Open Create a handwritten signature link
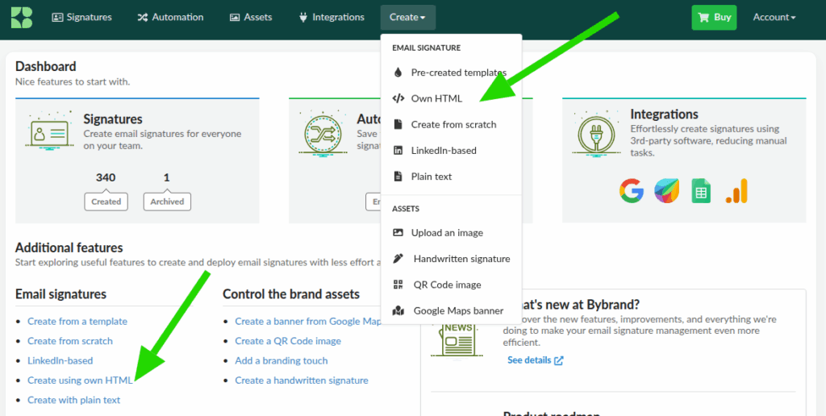826x416 pixels. (x=302, y=381)
